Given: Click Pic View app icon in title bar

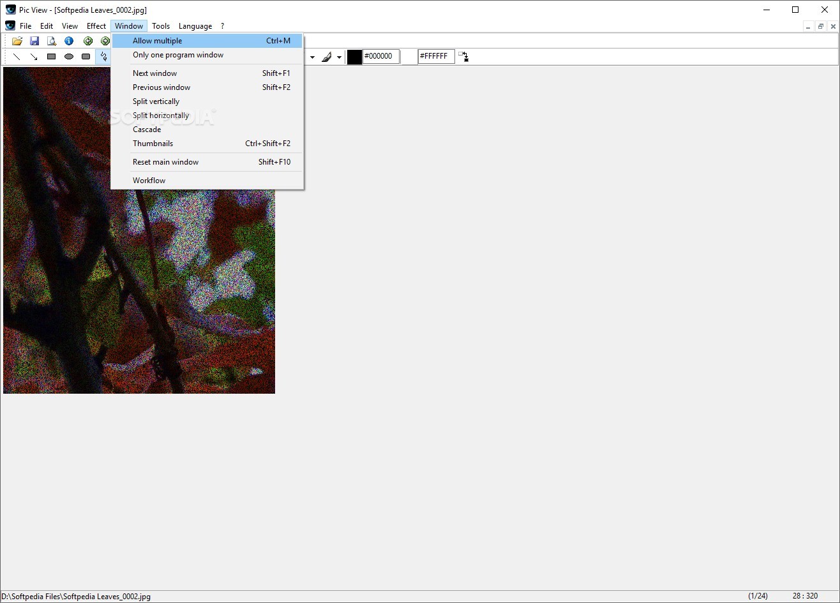Looking at the screenshot, I should [x=10, y=10].
